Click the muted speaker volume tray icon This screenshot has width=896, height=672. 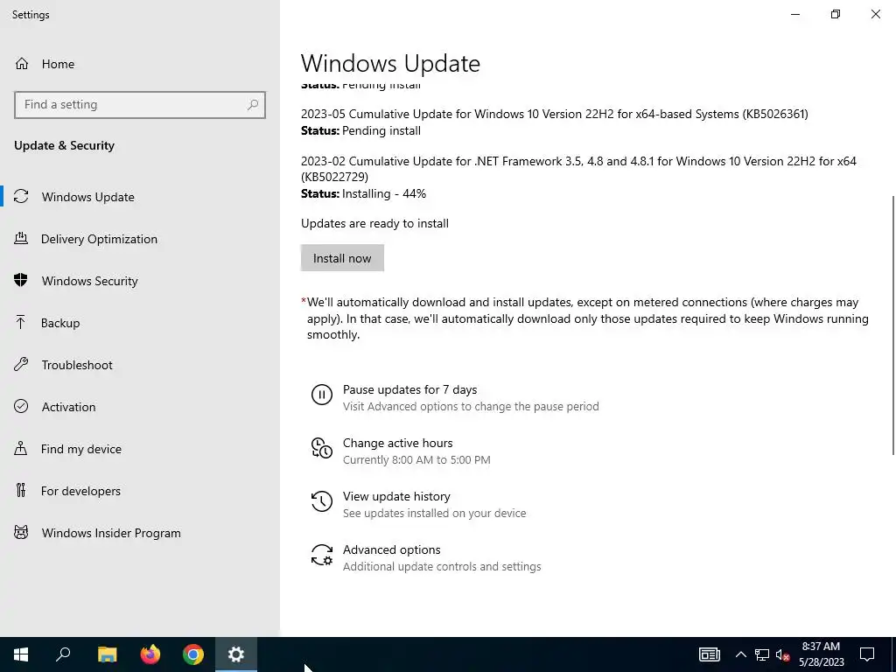coord(783,654)
